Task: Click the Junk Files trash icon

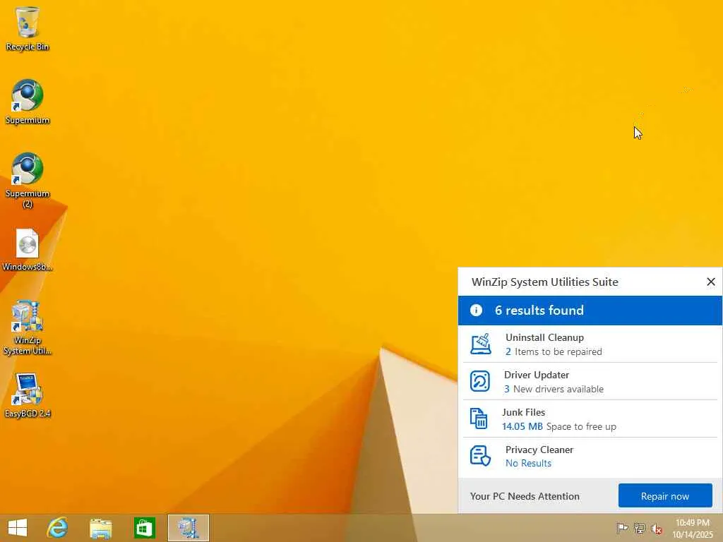Action: pos(479,418)
